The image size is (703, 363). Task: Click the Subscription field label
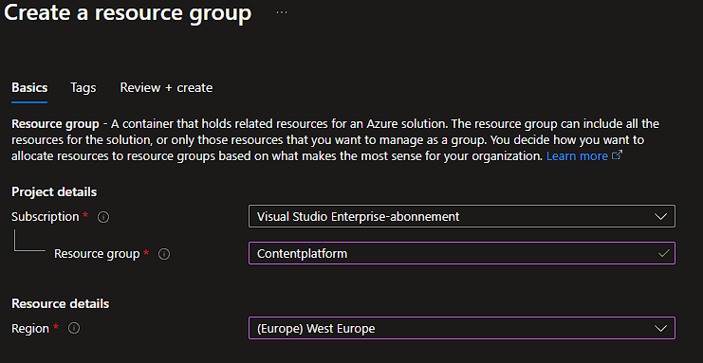tap(46, 217)
